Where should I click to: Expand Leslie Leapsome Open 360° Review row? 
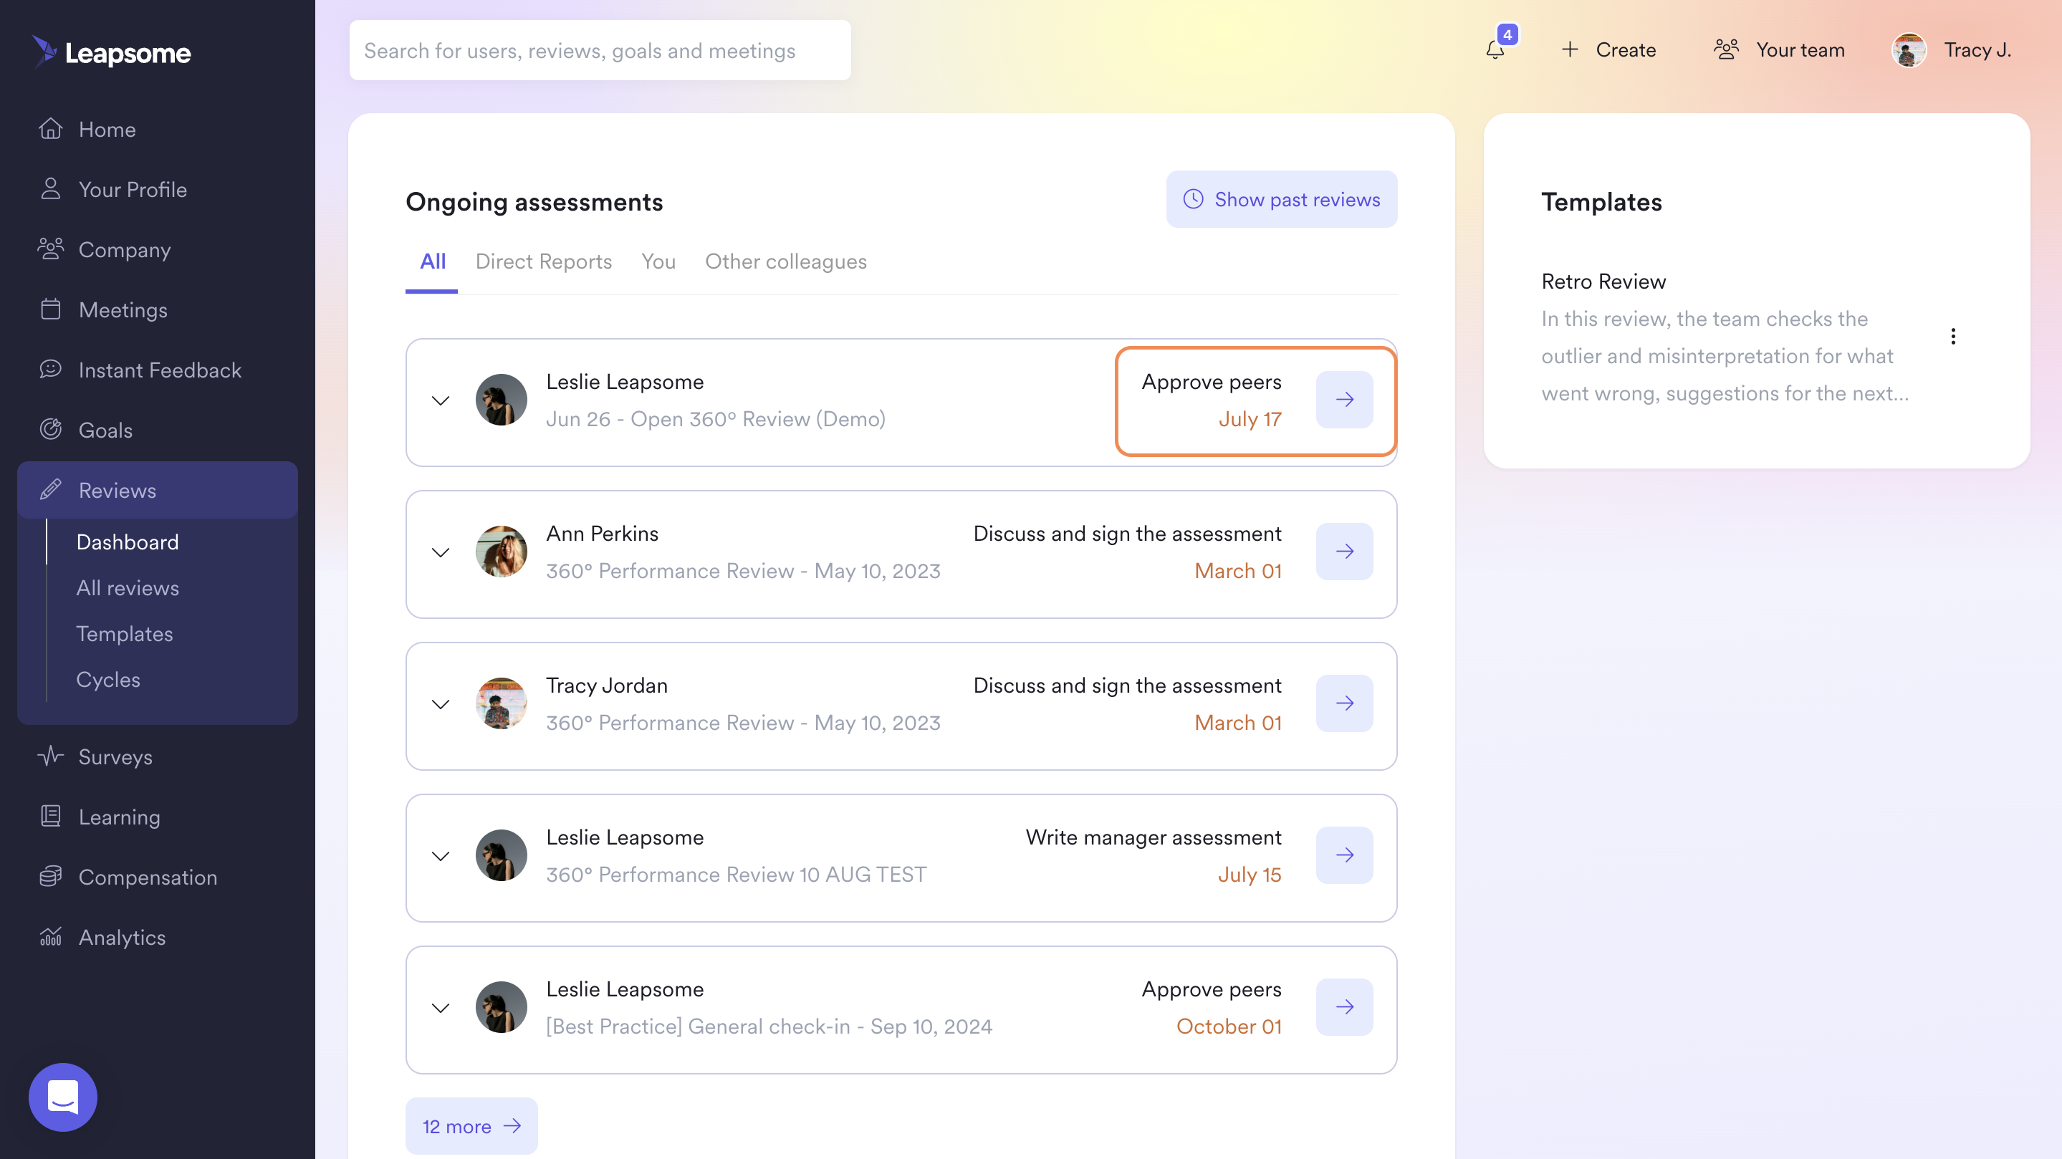[x=440, y=400]
